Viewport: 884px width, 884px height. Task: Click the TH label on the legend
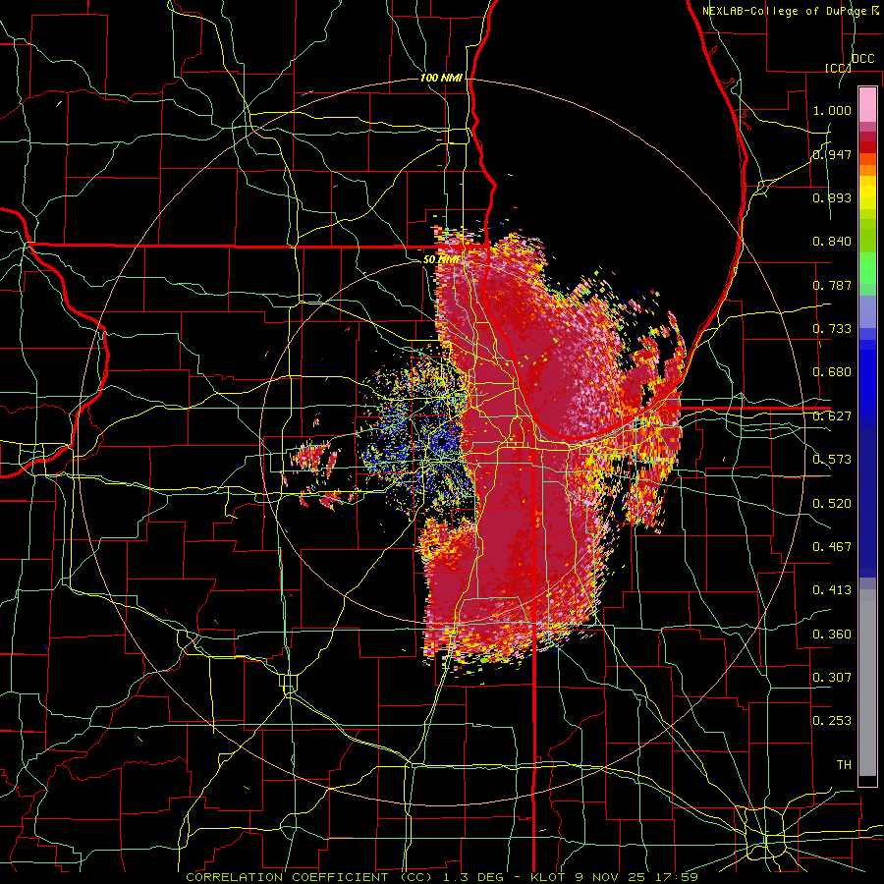pyautogui.click(x=844, y=765)
